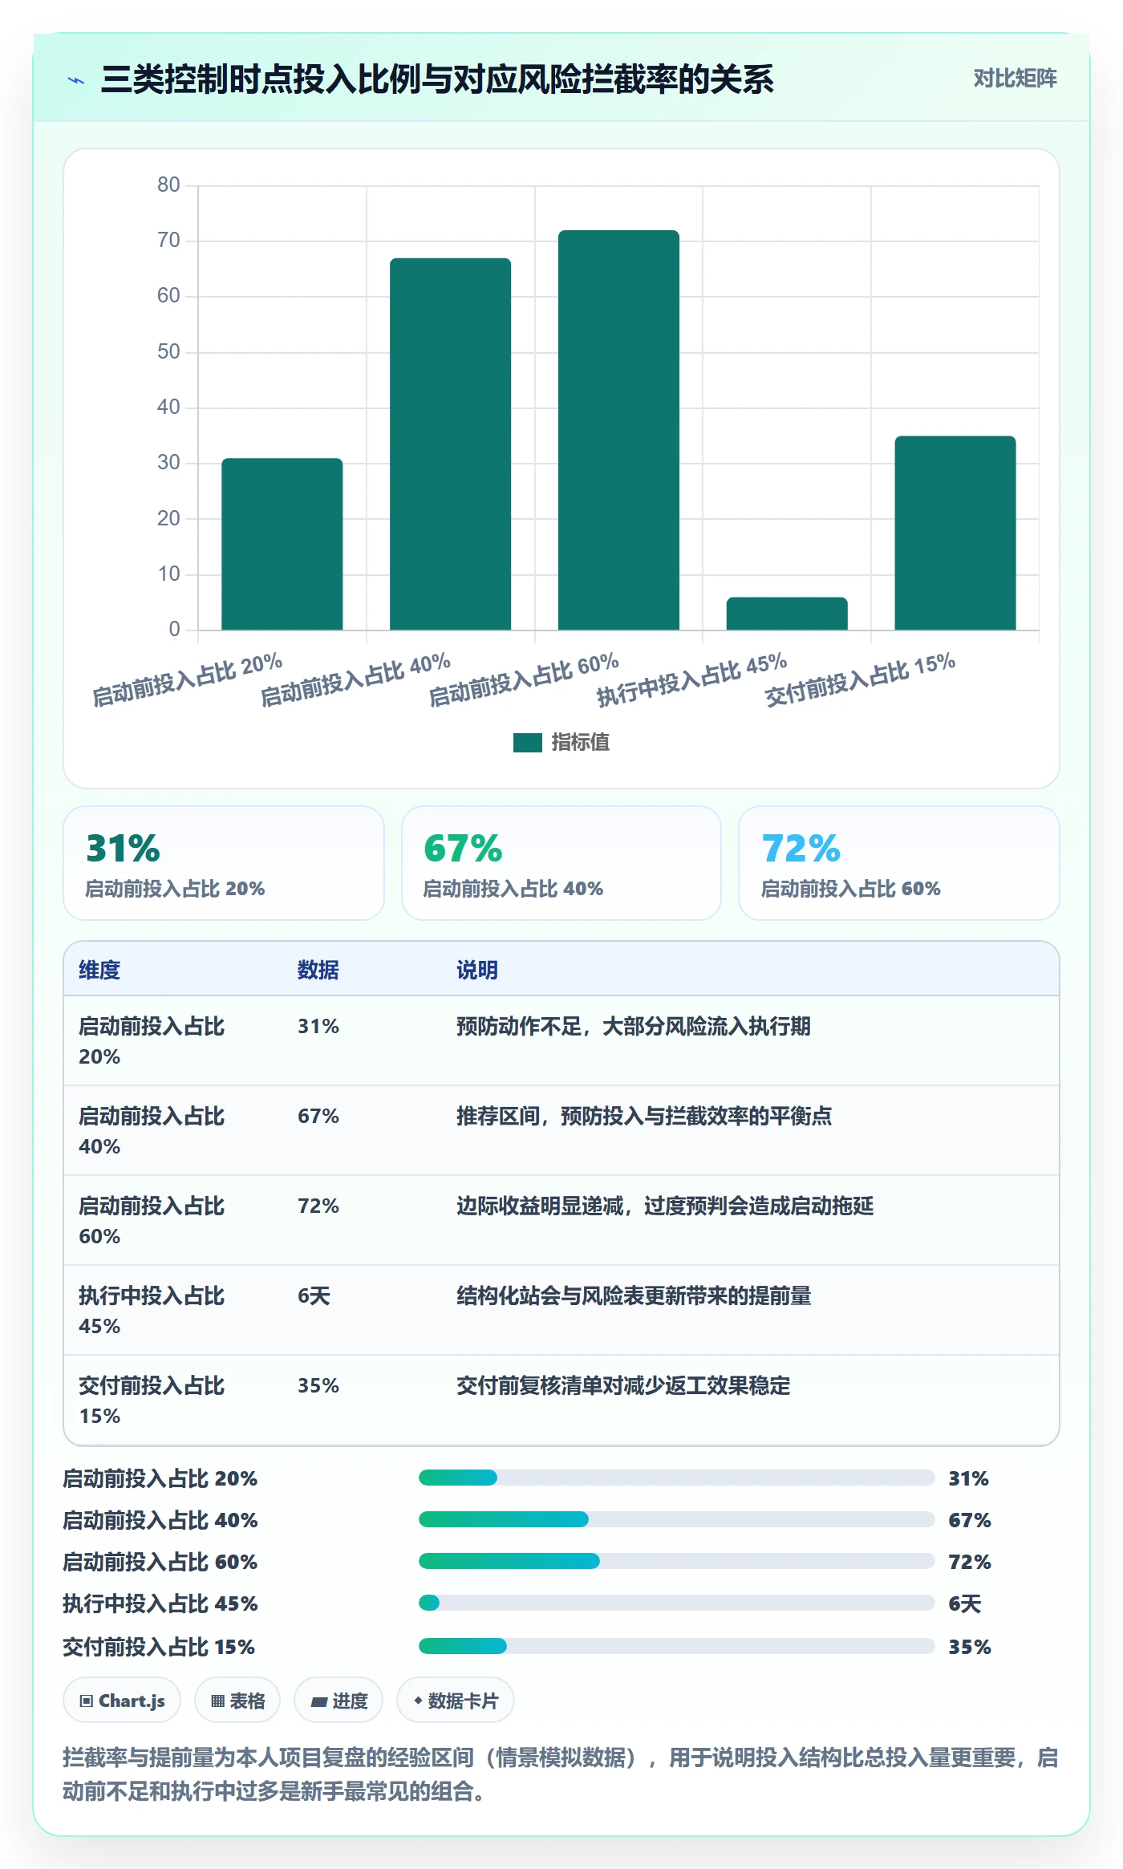
Task: Click the 72% progress value label
Action: tap(970, 1562)
